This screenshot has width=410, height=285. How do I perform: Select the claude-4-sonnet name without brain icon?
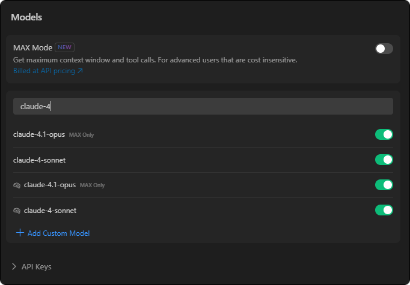click(39, 160)
